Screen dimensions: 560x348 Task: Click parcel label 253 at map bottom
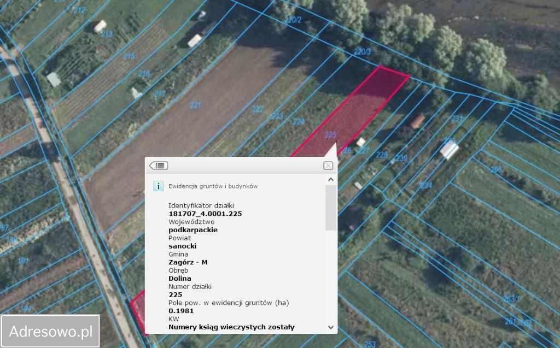pyautogui.click(x=370, y=344)
